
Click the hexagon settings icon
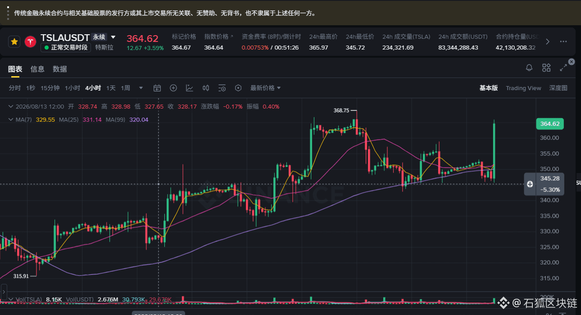coord(238,88)
